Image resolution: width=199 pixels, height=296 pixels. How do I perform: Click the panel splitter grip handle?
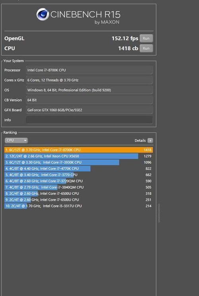(x=159, y=213)
